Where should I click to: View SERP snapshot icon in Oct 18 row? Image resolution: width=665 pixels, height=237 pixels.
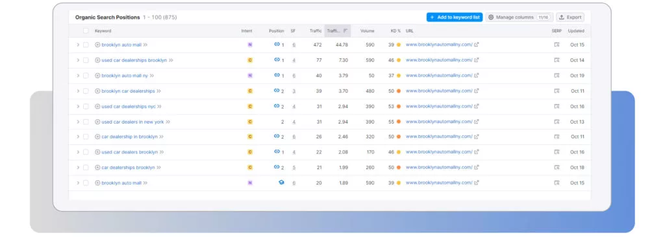pyautogui.click(x=557, y=167)
